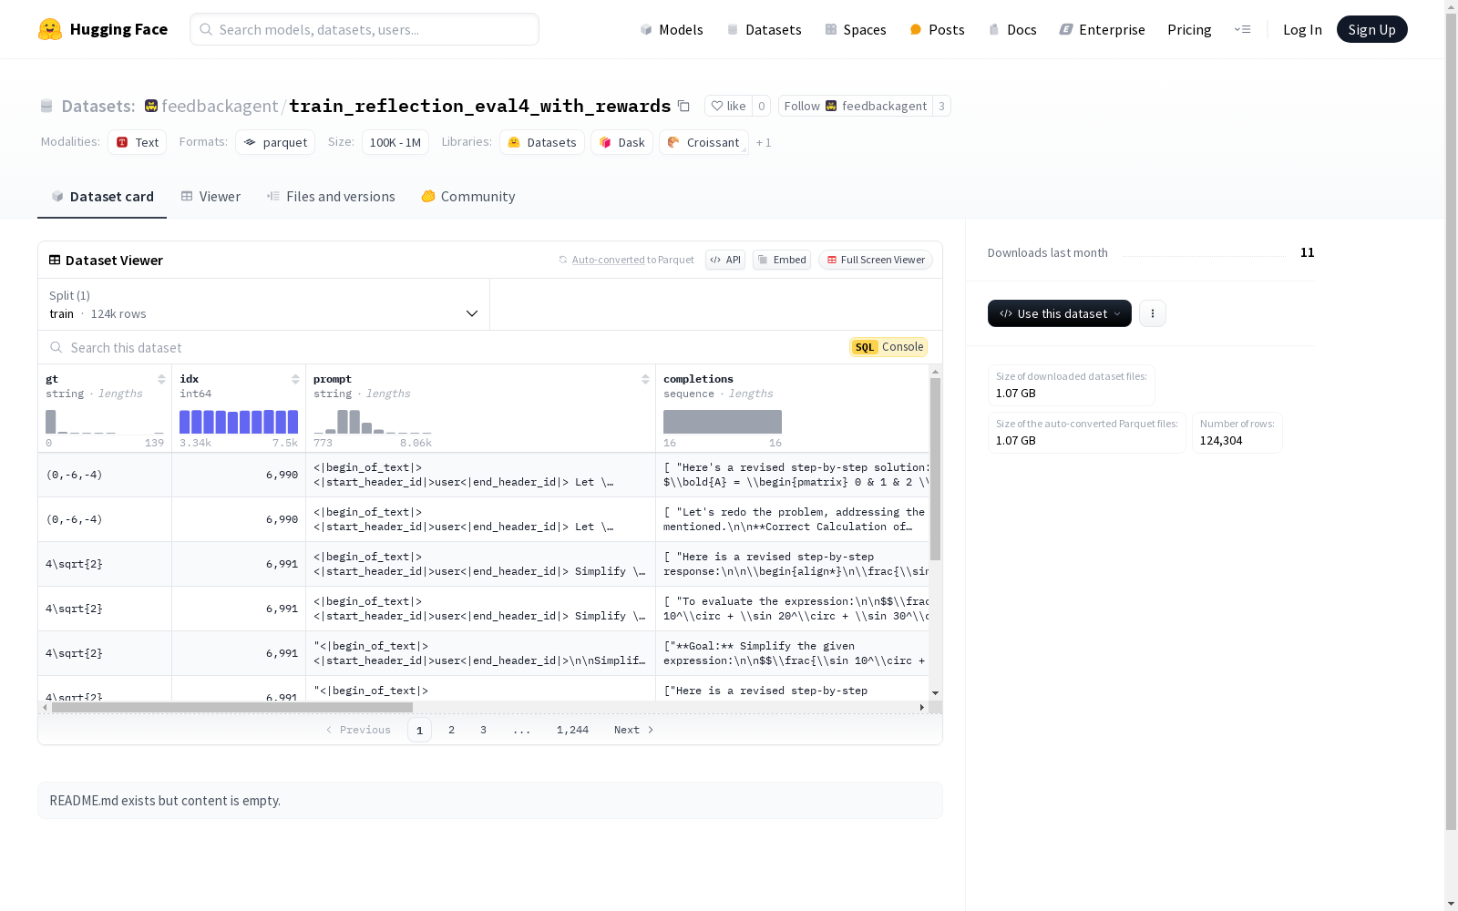The width and height of the screenshot is (1458, 911).
Task: Click the dataset search magnifier icon
Action: point(56,347)
